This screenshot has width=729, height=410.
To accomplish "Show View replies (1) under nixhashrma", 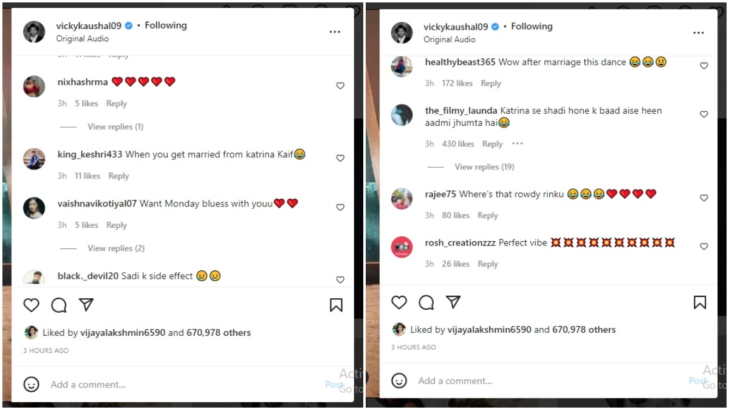I will click(115, 127).
